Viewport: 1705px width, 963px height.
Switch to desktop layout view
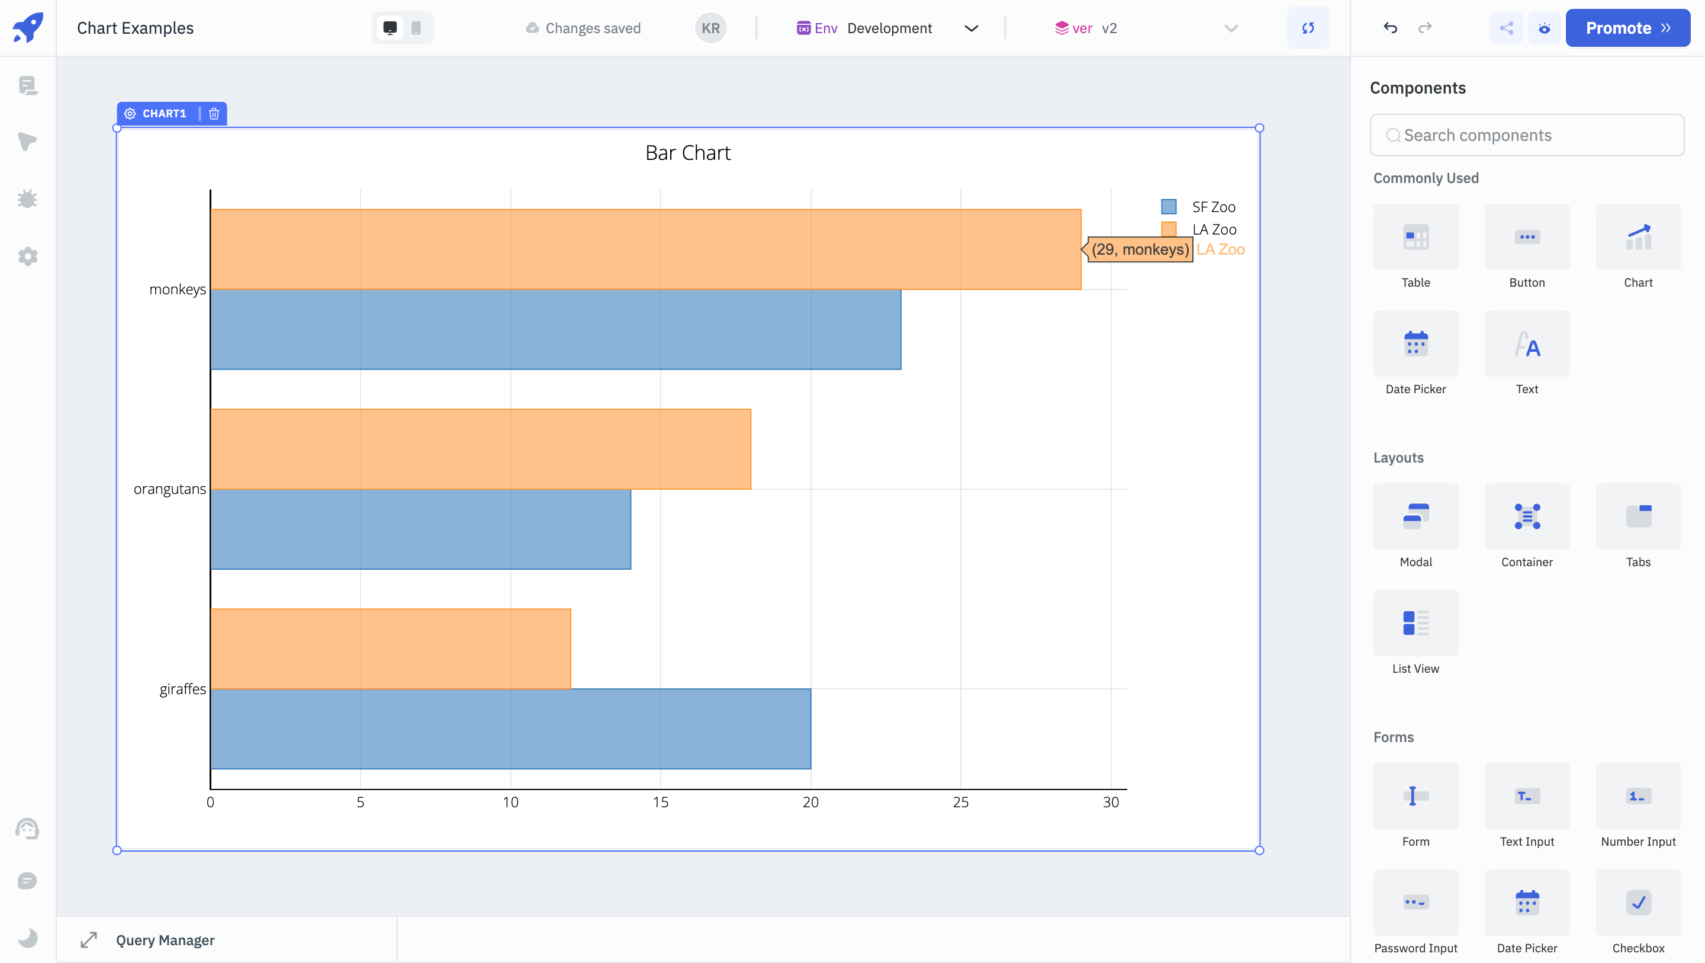point(390,28)
